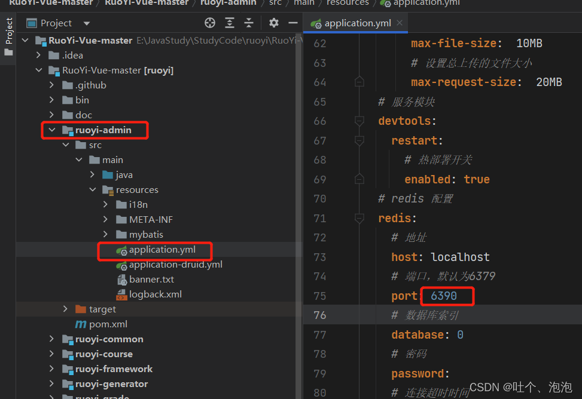Click line number 76 in the gutter

pyautogui.click(x=319, y=315)
